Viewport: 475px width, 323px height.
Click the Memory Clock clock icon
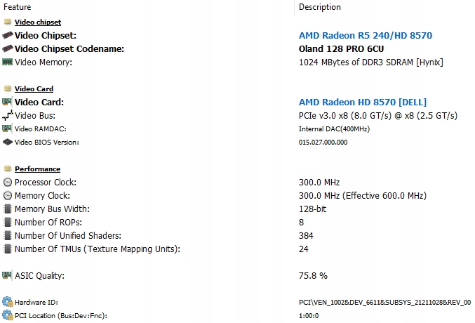(x=8, y=195)
